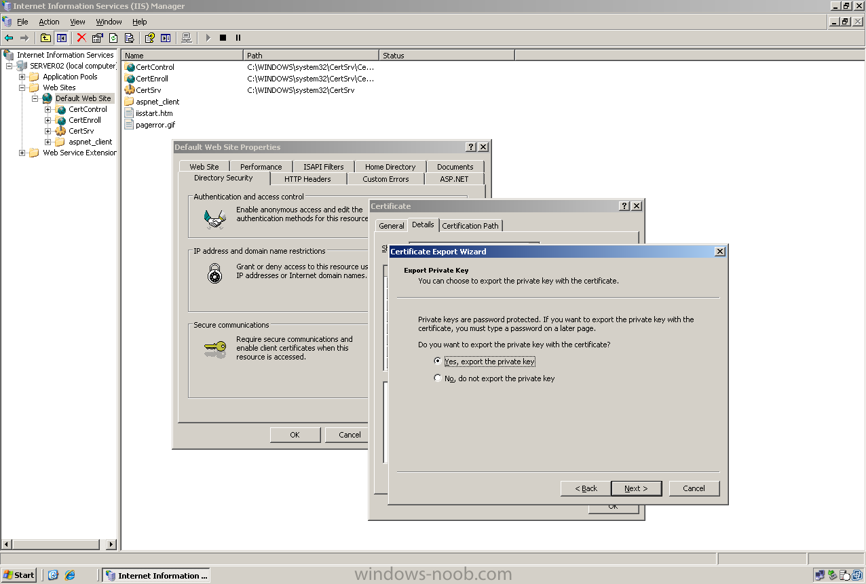Expand the Web Service Extensions node
Viewport: 866px width, 584px height.
[22, 153]
